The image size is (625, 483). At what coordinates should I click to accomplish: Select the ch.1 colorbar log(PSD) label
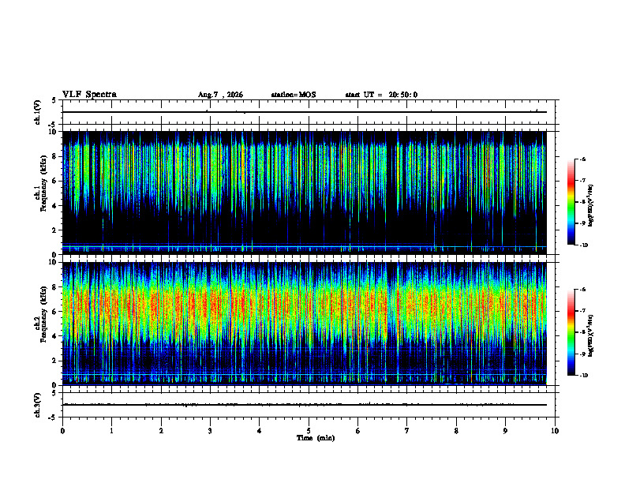point(591,206)
